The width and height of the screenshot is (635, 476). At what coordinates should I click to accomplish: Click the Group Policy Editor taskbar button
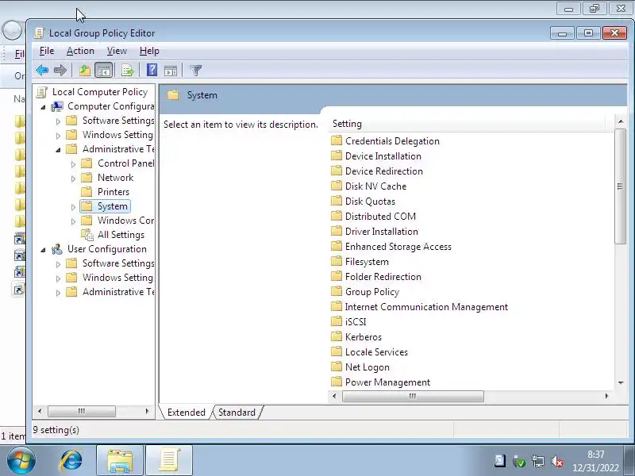(169, 461)
